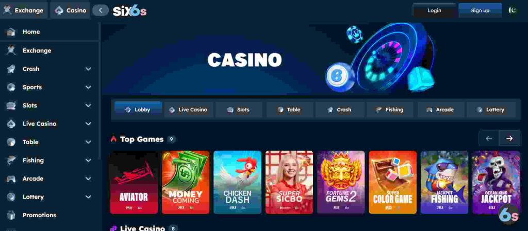Expand the Crash sidebar submenu

point(88,69)
